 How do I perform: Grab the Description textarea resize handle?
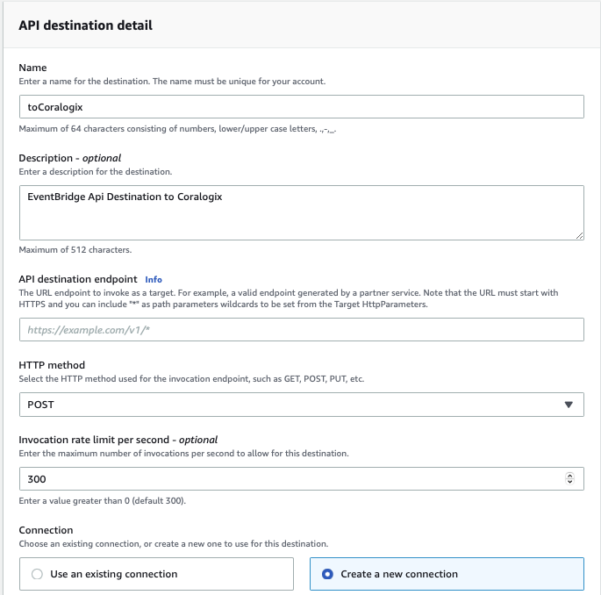click(x=579, y=235)
